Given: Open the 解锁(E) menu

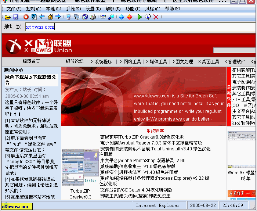Looking at the screenshot, I should 113,9.
